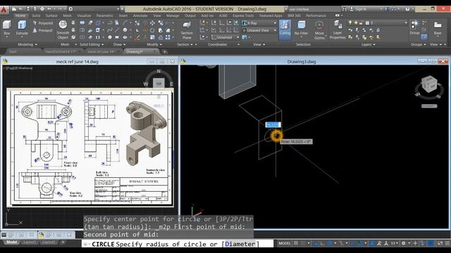The height and width of the screenshot is (253, 451).
Task: Open the No Filter selection dropdown
Action: click(x=301, y=28)
